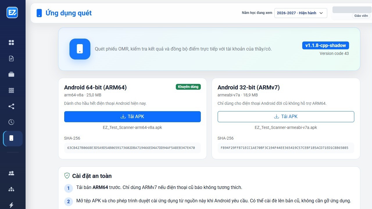Open the clock history sidebar icon
The height and width of the screenshot is (209, 372).
[x=11, y=122]
